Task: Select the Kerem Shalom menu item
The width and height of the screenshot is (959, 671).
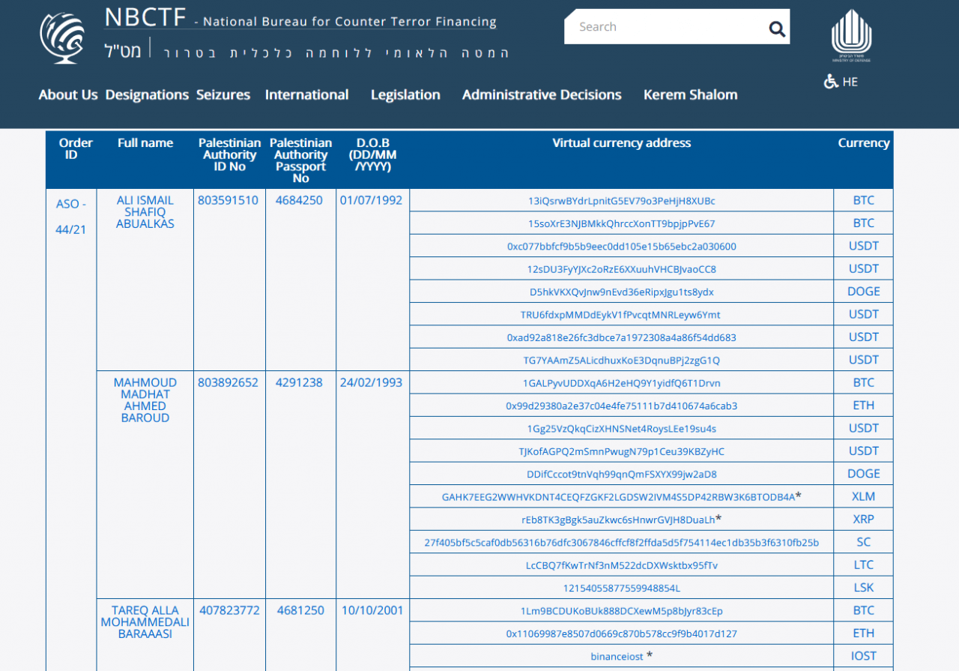Action: point(690,94)
